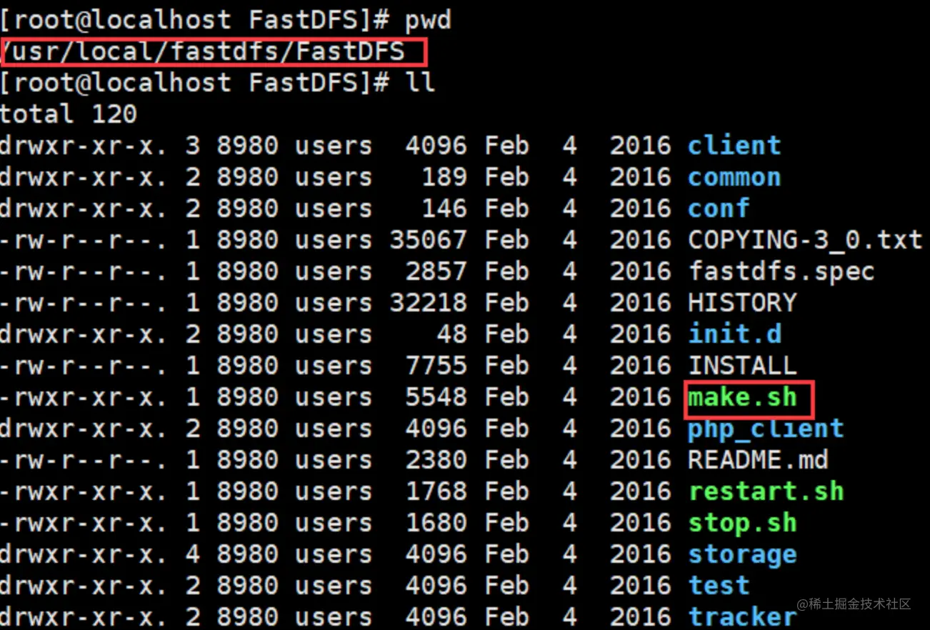Click the size 189 in the common row

pos(444,177)
